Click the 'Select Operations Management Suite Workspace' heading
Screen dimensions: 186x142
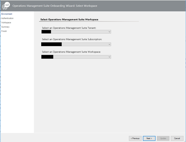[x=69, y=20]
